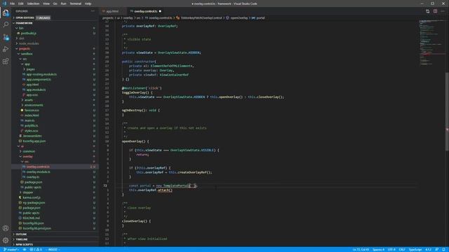Open the Explorer view in activity bar
Viewport: 449px width, 252px height.
pyautogui.click(x=6, y=13)
